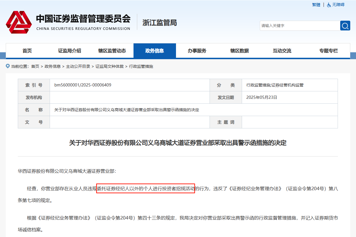Click category value 行政监管措施;证券经营机构监管
The image size is (356, 237).
click(275, 85)
